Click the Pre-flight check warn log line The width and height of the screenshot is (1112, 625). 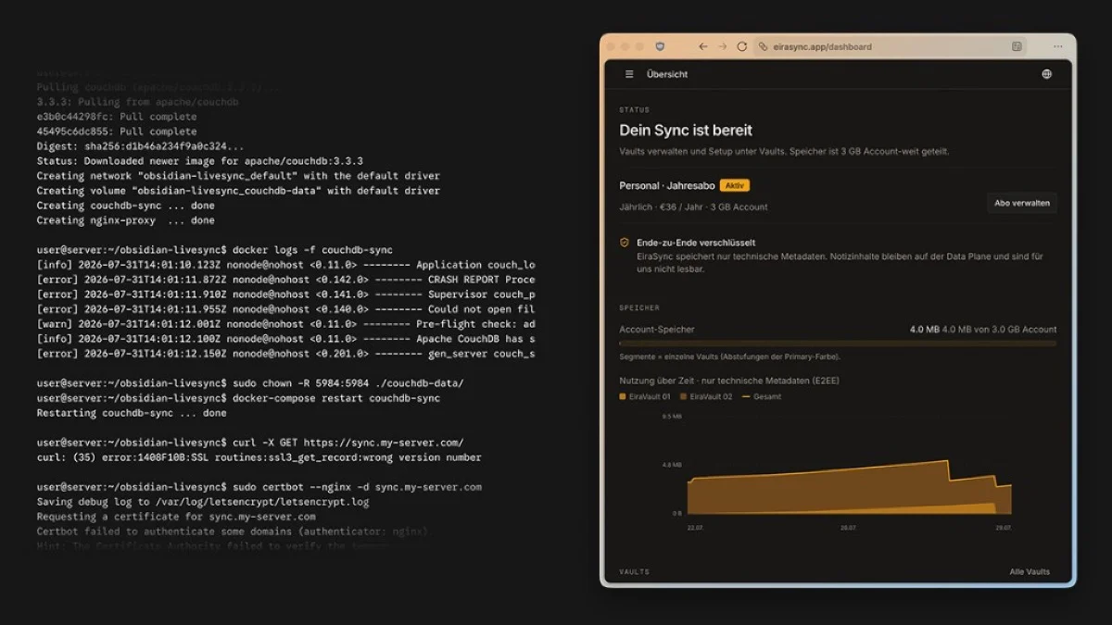[285, 324]
